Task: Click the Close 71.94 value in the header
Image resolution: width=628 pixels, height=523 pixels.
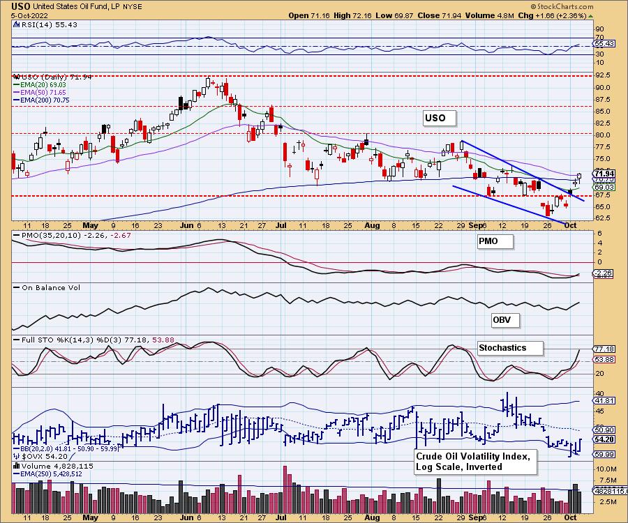Action: click(x=440, y=15)
